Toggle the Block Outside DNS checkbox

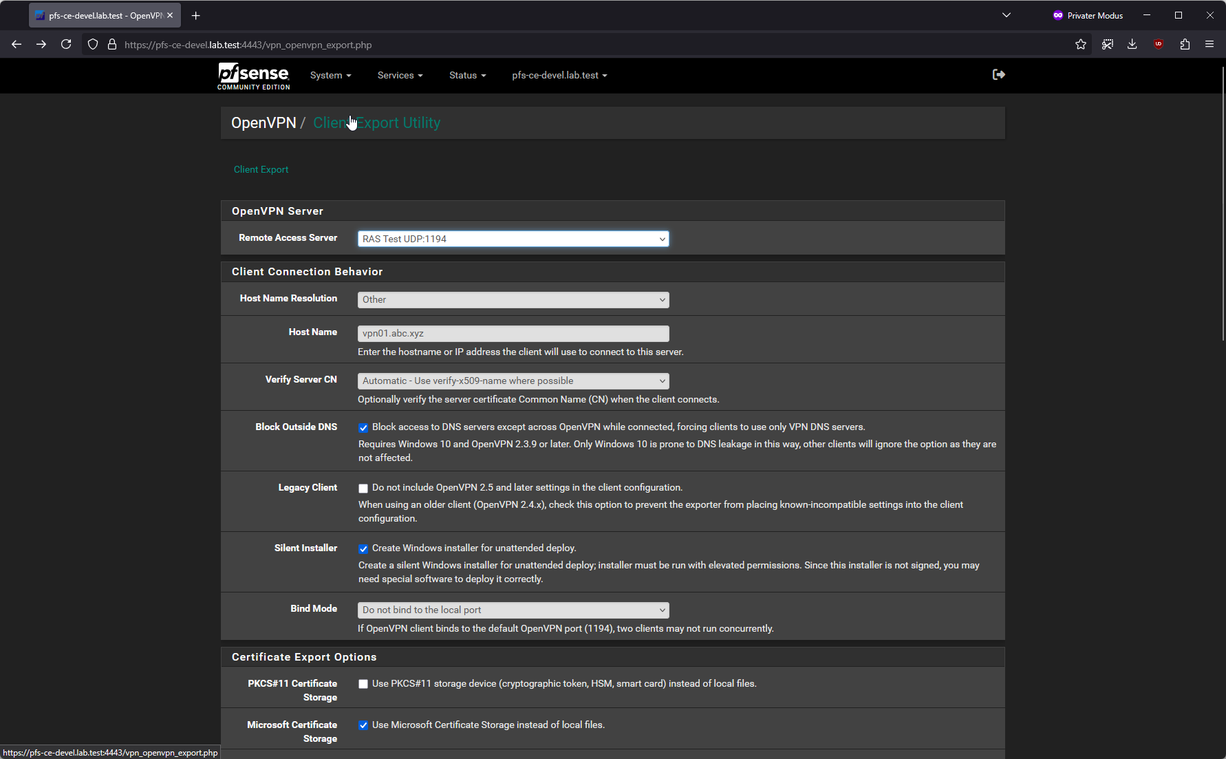[363, 428]
